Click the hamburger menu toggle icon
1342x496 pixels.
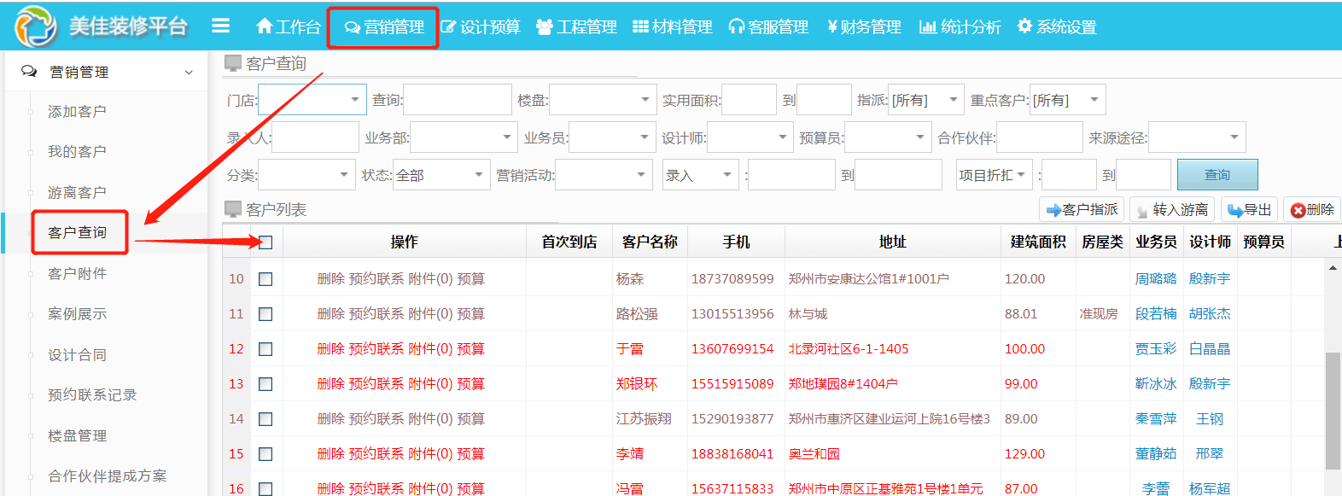pos(220,26)
